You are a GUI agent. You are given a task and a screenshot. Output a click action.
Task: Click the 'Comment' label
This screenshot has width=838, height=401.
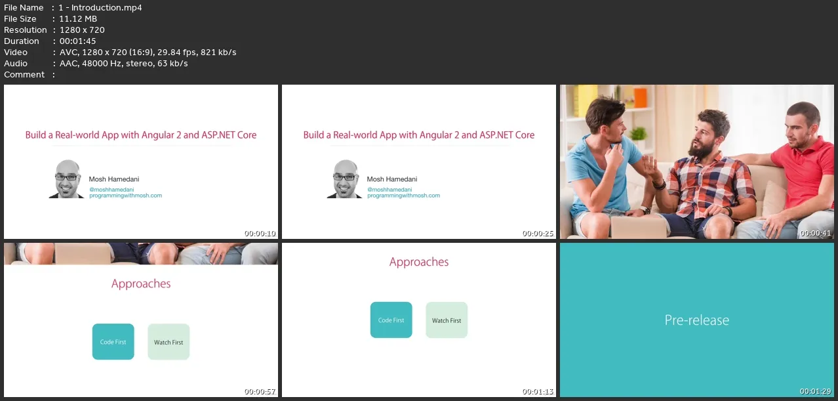pyautogui.click(x=24, y=74)
